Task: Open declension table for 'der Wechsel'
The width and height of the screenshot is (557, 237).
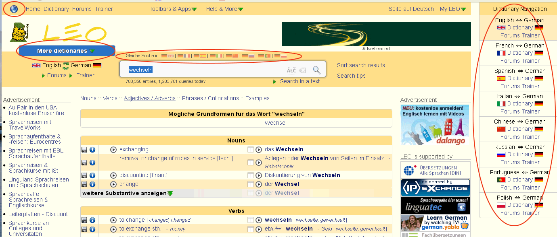Action: click(x=251, y=184)
